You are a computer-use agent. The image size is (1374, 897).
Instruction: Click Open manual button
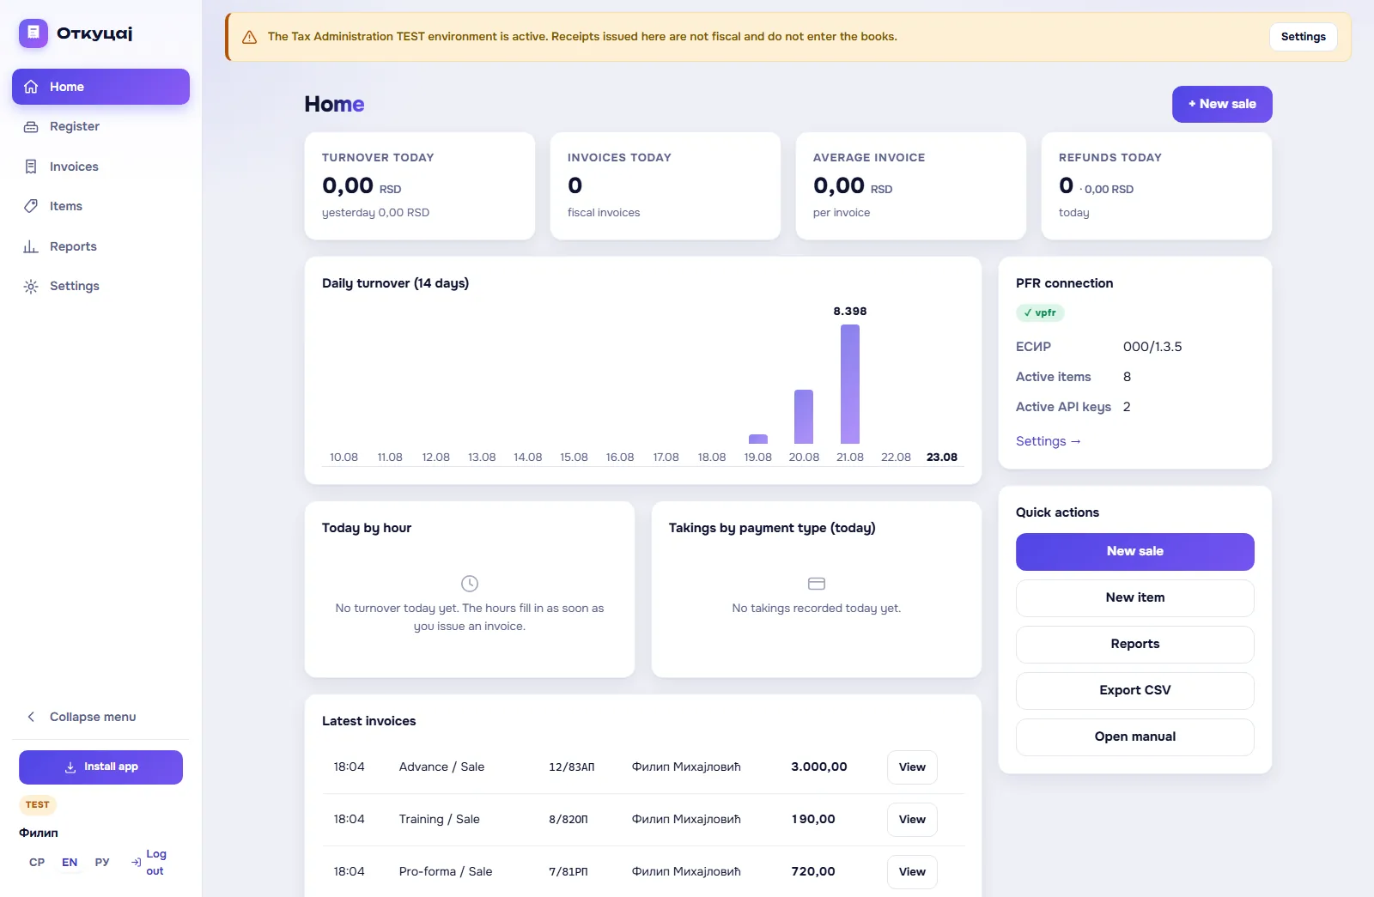click(x=1134, y=737)
